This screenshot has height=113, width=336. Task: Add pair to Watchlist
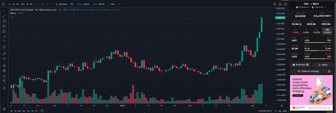pyautogui.click(x=300, y=65)
